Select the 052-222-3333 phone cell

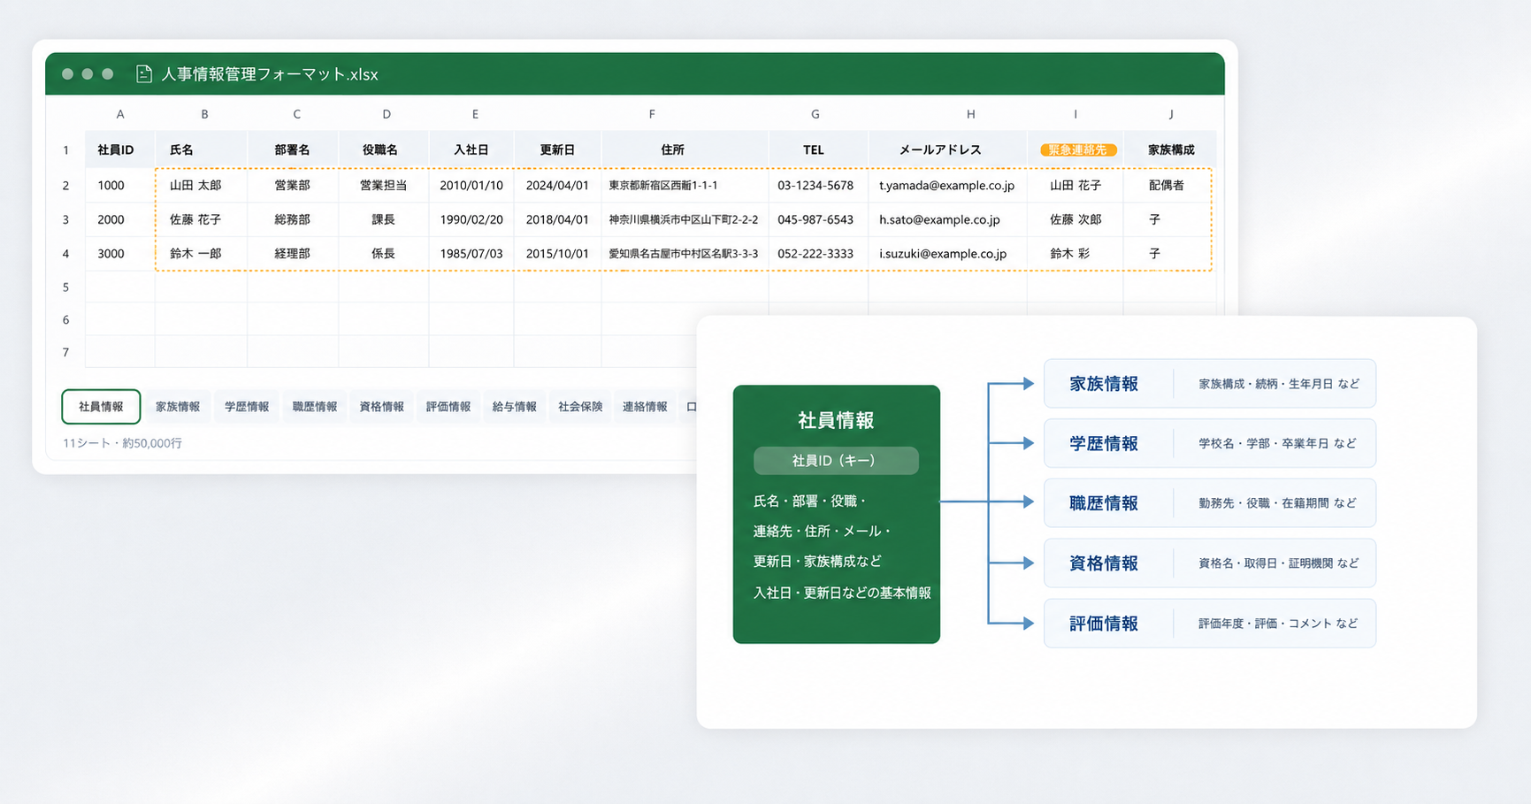pyautogui.click(x=819, y=254)
